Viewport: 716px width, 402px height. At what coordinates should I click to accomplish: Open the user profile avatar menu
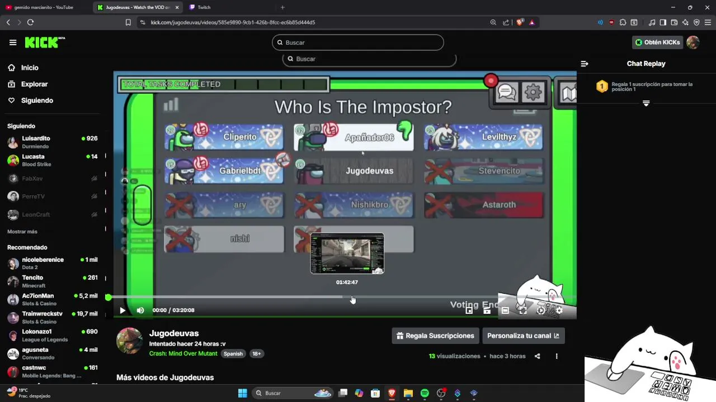coord(693,42)
